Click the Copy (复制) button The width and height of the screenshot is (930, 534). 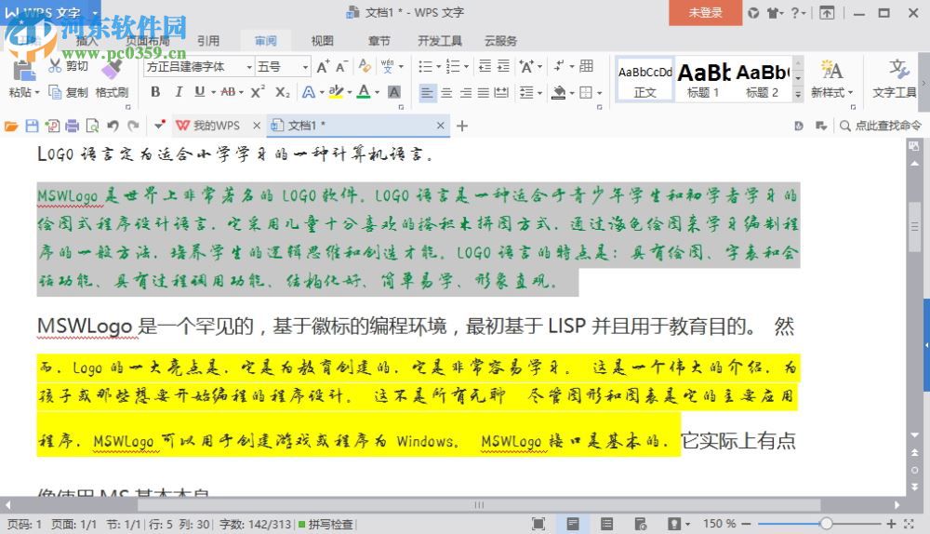pyautogui.click(x=68, y=92)
